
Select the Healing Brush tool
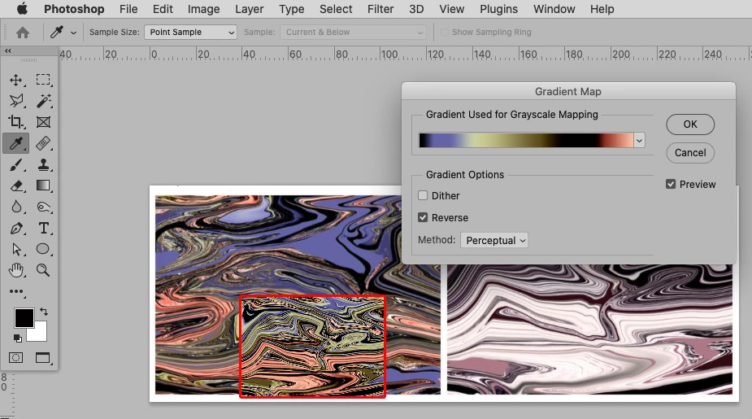pos(43,143)
